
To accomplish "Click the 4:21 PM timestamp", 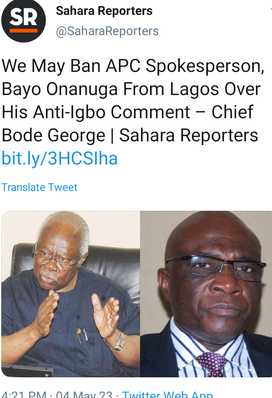I will [24, 394].
